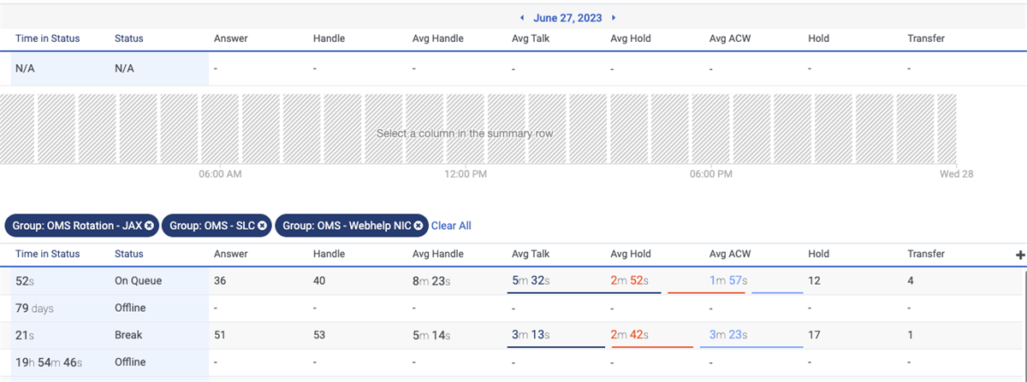
Task: Click the plus icon to add column
Action: coord(1019,255)
